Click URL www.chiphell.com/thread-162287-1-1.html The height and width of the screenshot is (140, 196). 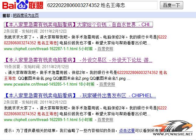(x=41, y=49)
